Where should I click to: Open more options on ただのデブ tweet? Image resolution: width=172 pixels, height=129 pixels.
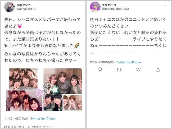(166, 5)
